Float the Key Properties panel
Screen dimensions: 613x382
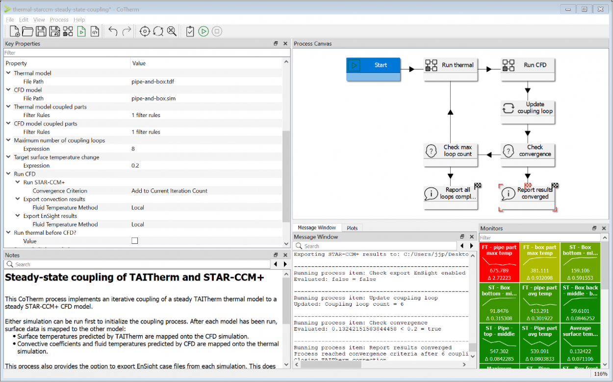276,44
